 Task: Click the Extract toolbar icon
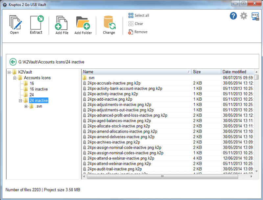coord(36,23)
